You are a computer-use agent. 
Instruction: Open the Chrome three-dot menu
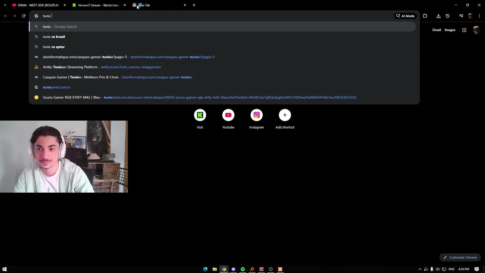click(x=479, y=16)
